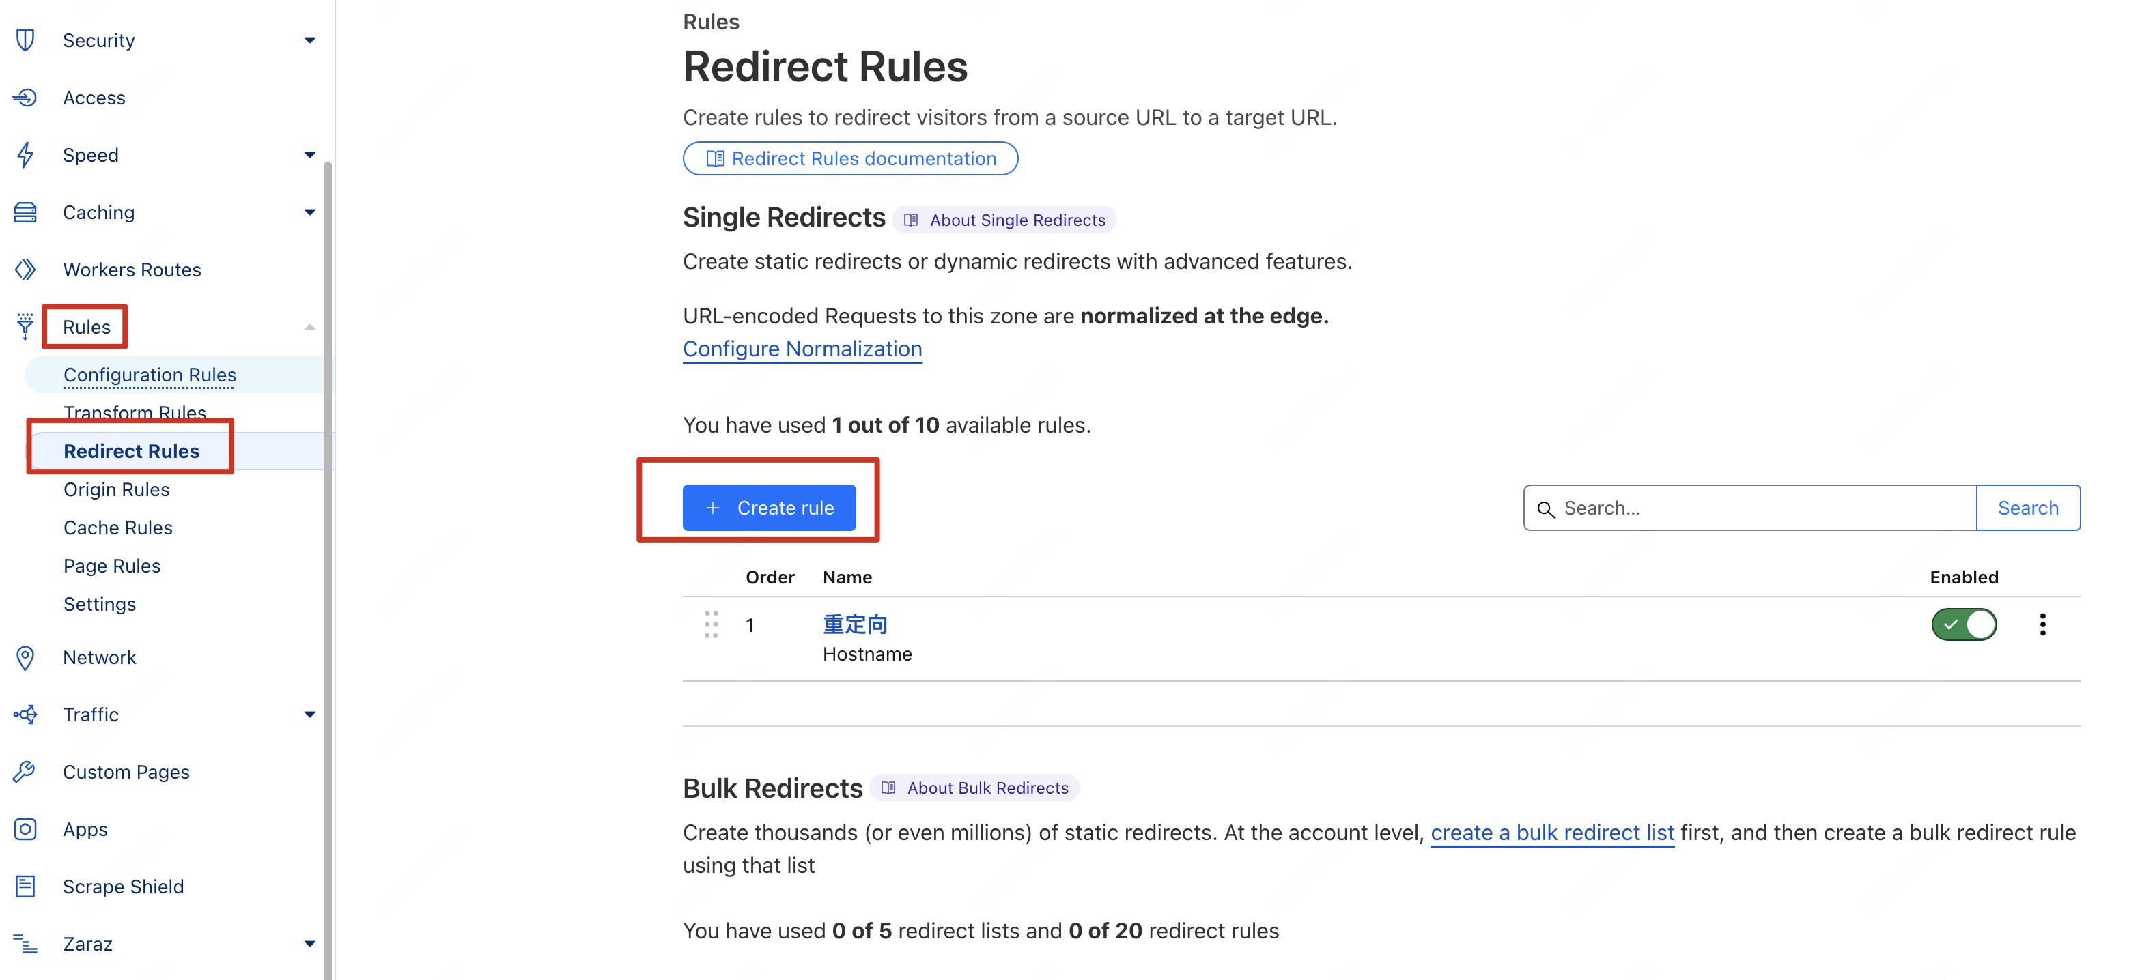2155x980 pixels.
Task: Click the Speed lightning bolt icon
Action: pos(25,155)
